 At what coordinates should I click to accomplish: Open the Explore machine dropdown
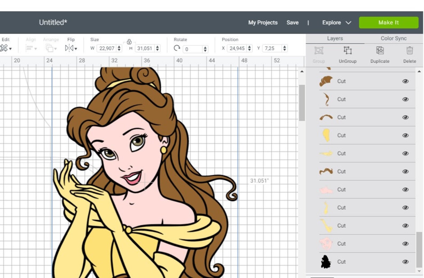[x=336, y=23]
